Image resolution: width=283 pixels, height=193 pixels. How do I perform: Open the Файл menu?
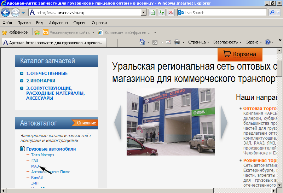[x=7, y=23]
